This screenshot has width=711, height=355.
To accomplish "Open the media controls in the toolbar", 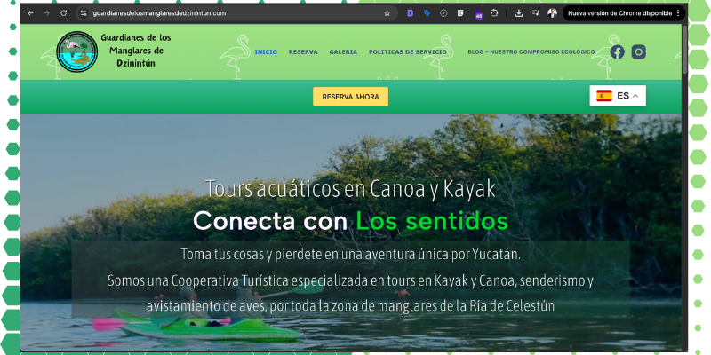I will tap(533, 13).
